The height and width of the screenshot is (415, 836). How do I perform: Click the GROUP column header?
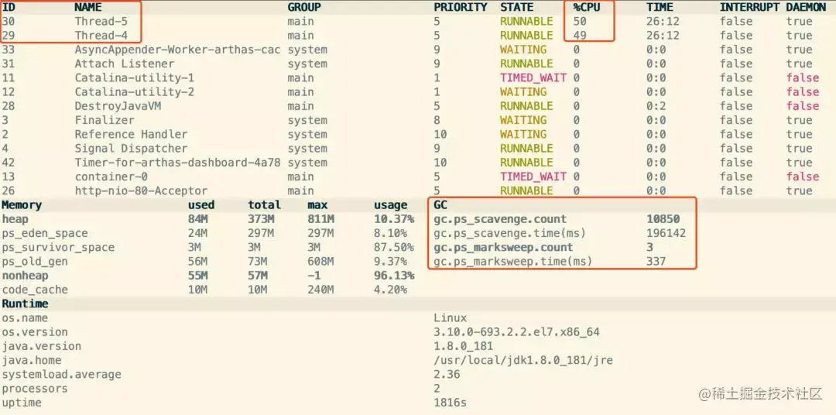(304, 8)
